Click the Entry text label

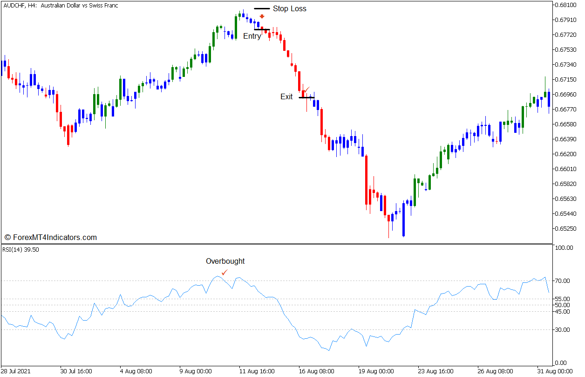[252, 36]
